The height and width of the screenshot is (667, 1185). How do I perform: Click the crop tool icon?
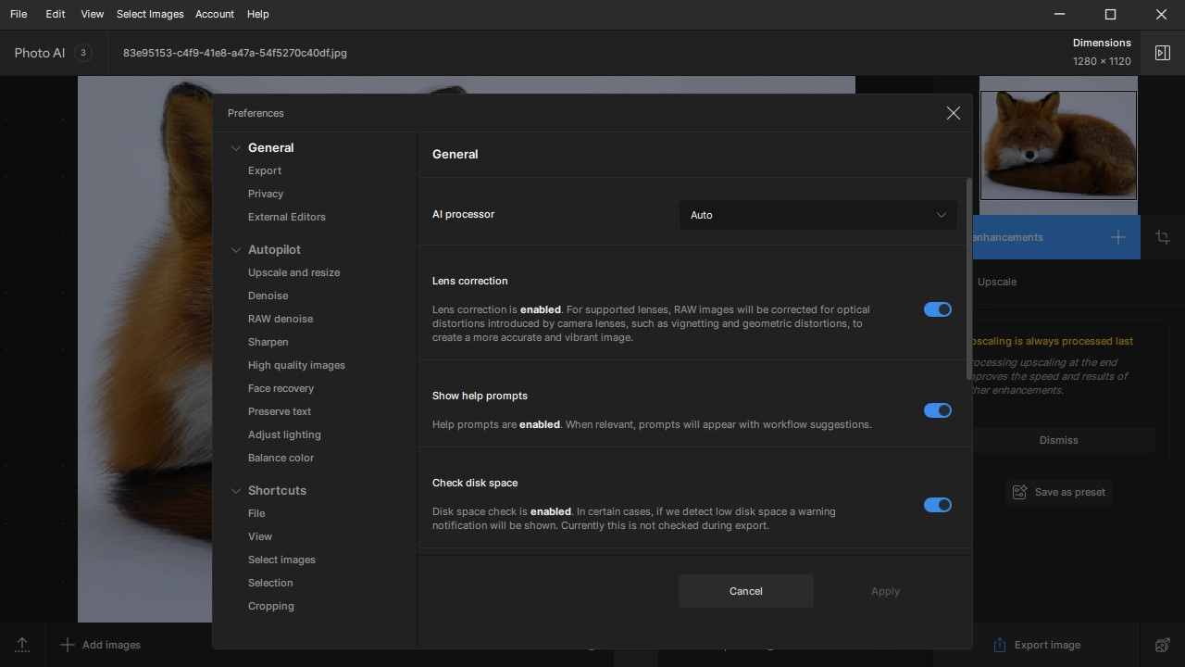pos(1163,237)
